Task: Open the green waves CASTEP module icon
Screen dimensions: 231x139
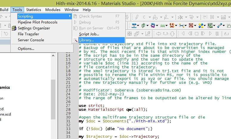Action: (163, 26)
